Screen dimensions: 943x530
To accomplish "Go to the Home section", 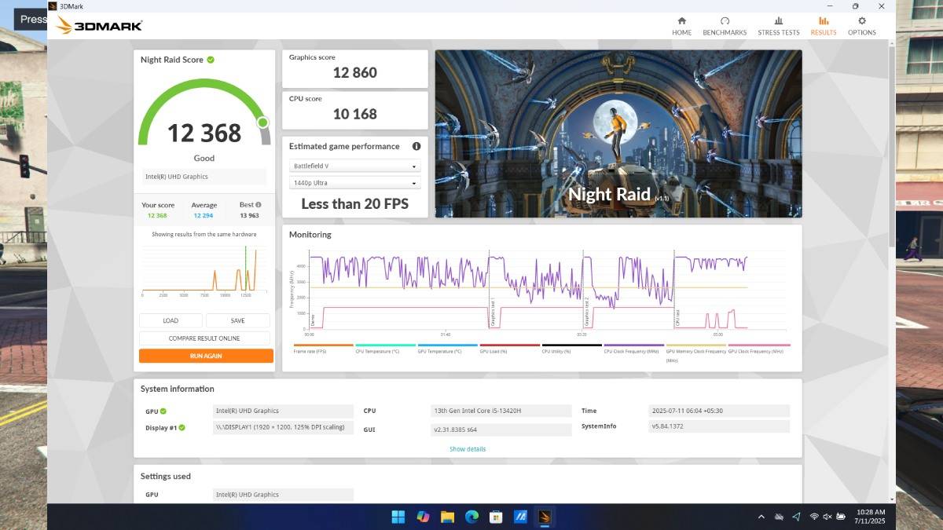I will (681, 26).
